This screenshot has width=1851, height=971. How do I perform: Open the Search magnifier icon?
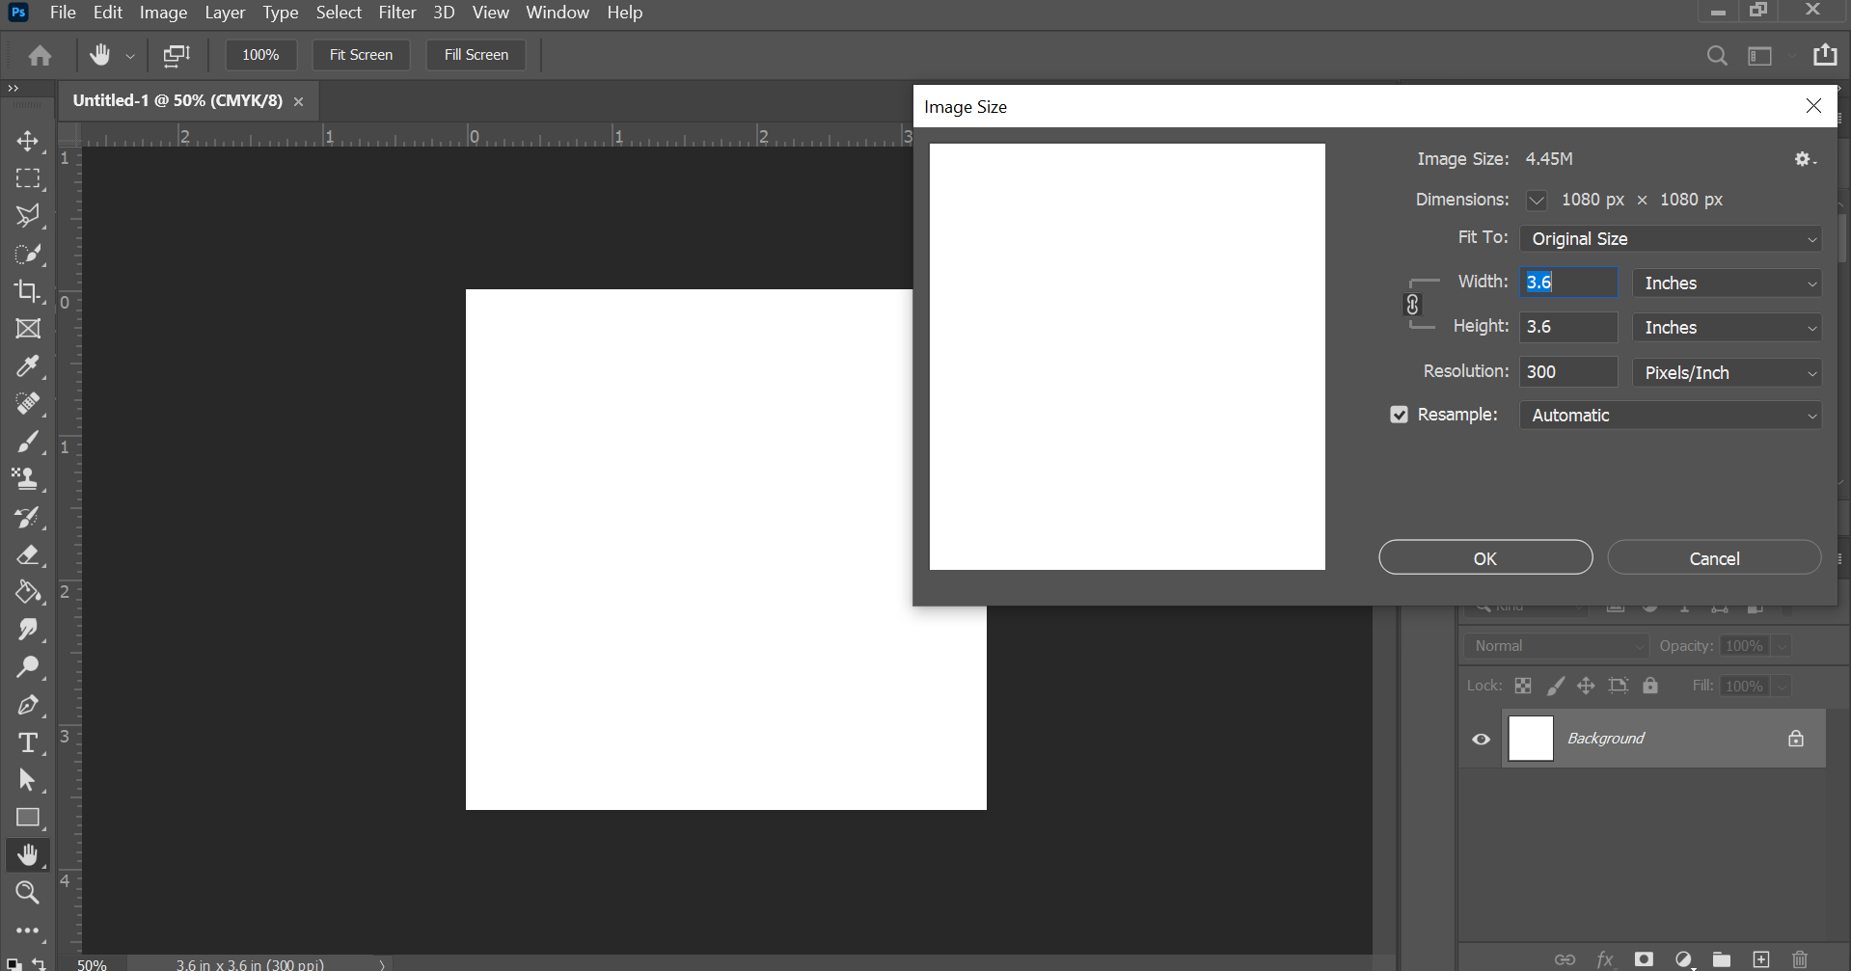(1717, 56)
